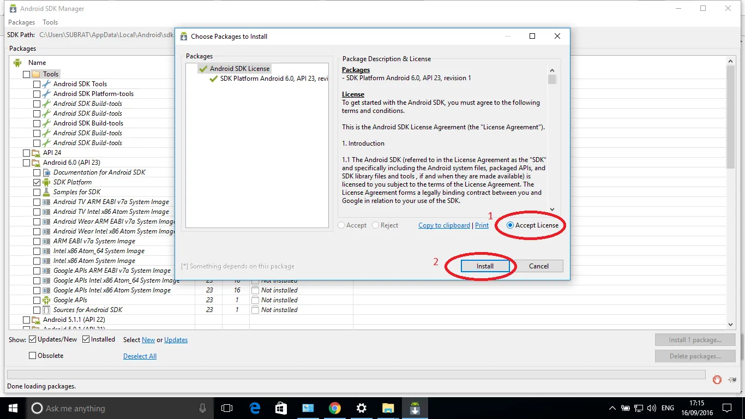745x419 pixels.
Task: Click the license text scrollbar up arrow
Action: pyautogui.click(x=552, y=70)
